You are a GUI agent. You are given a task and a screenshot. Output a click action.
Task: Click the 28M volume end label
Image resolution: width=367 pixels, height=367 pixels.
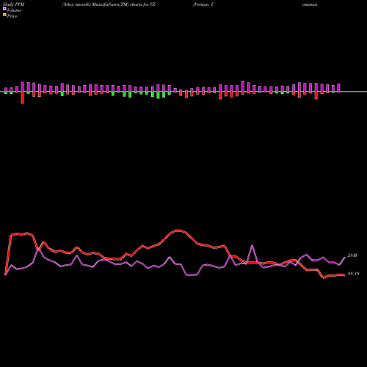[x=352, y=255]
